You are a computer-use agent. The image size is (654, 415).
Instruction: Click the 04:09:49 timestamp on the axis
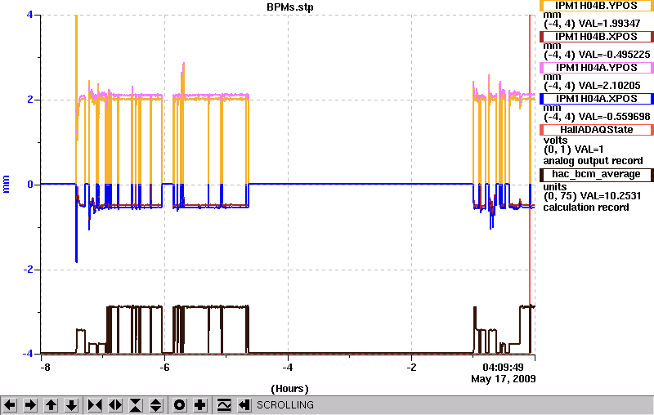pyautogui.click(x=503, y=368)
